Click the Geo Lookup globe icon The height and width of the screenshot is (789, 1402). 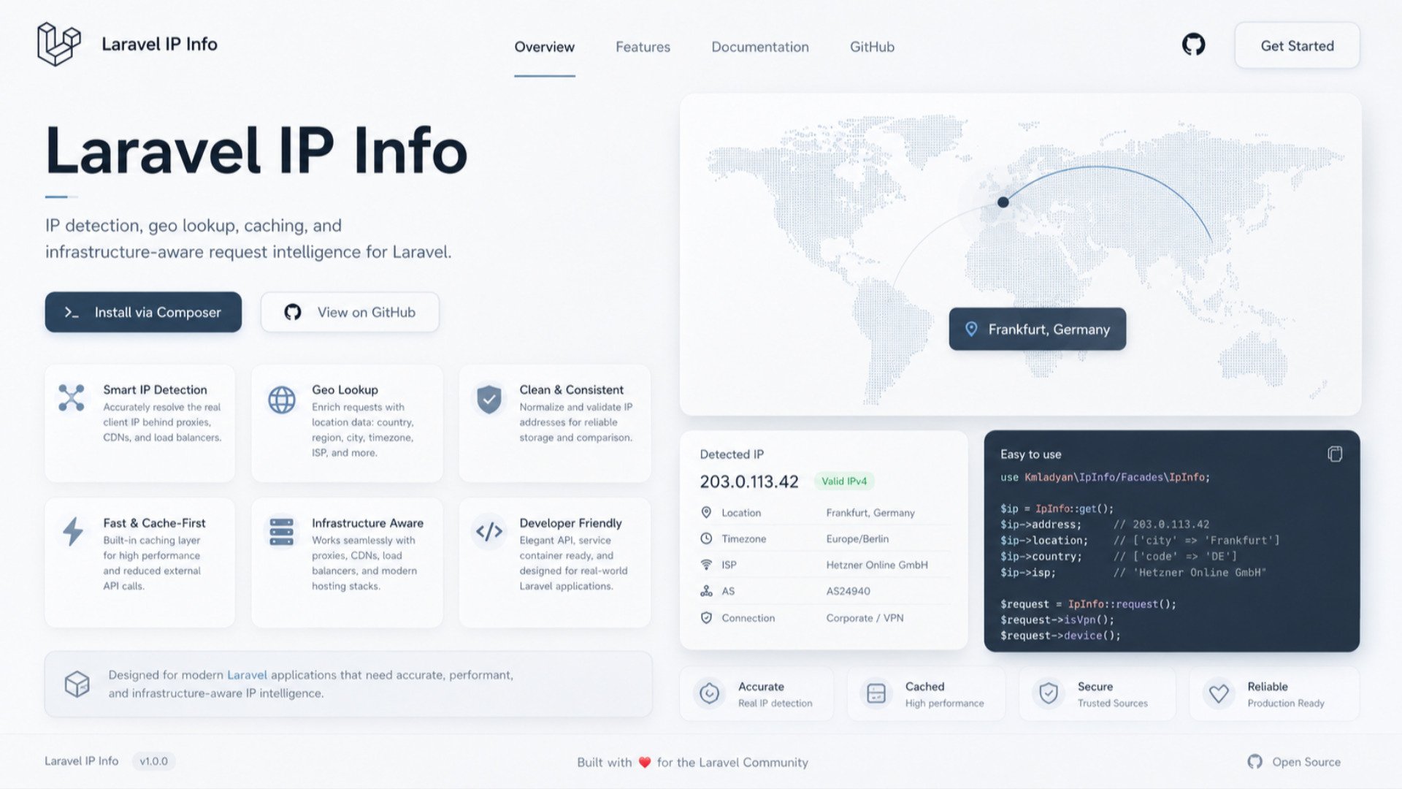(x=282, y=400)
